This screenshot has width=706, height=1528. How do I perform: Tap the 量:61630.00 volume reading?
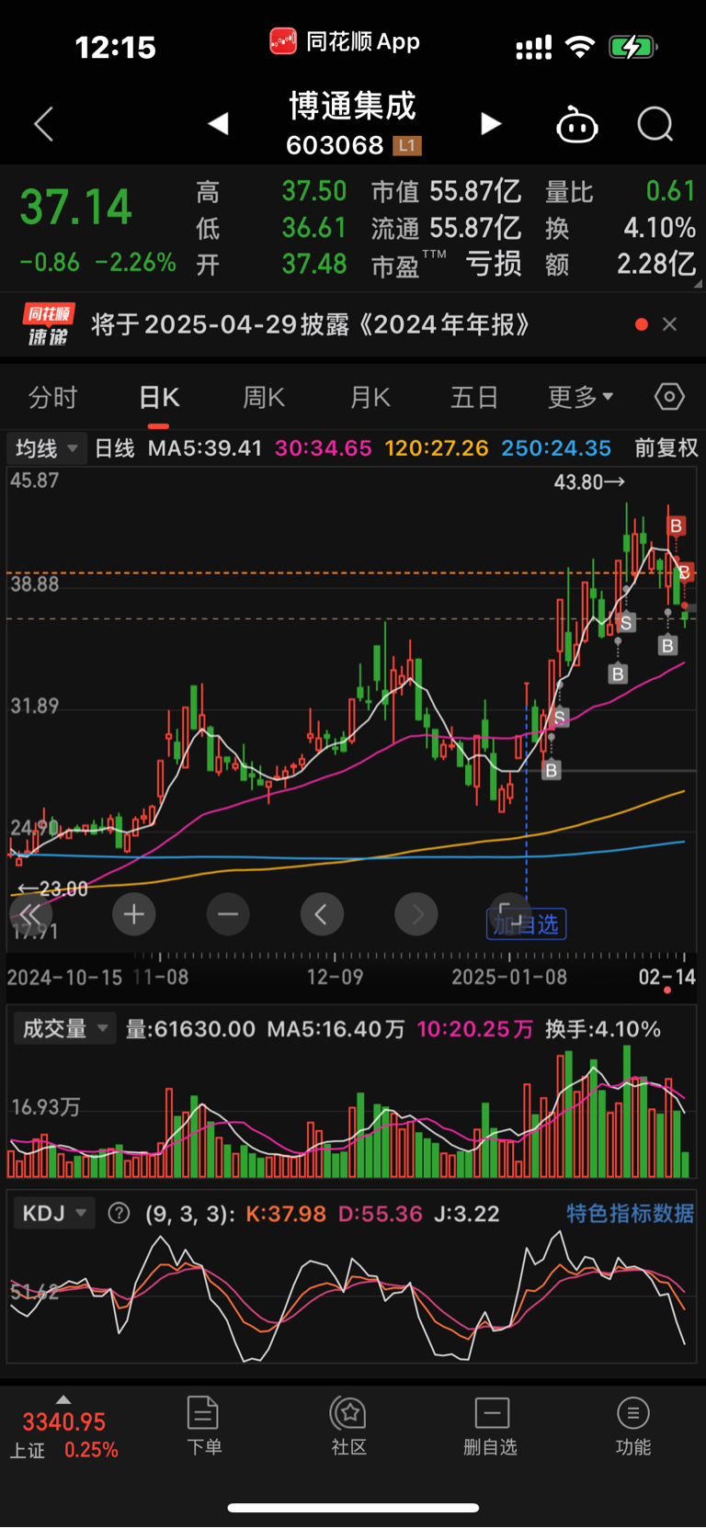pos(190,1029)
